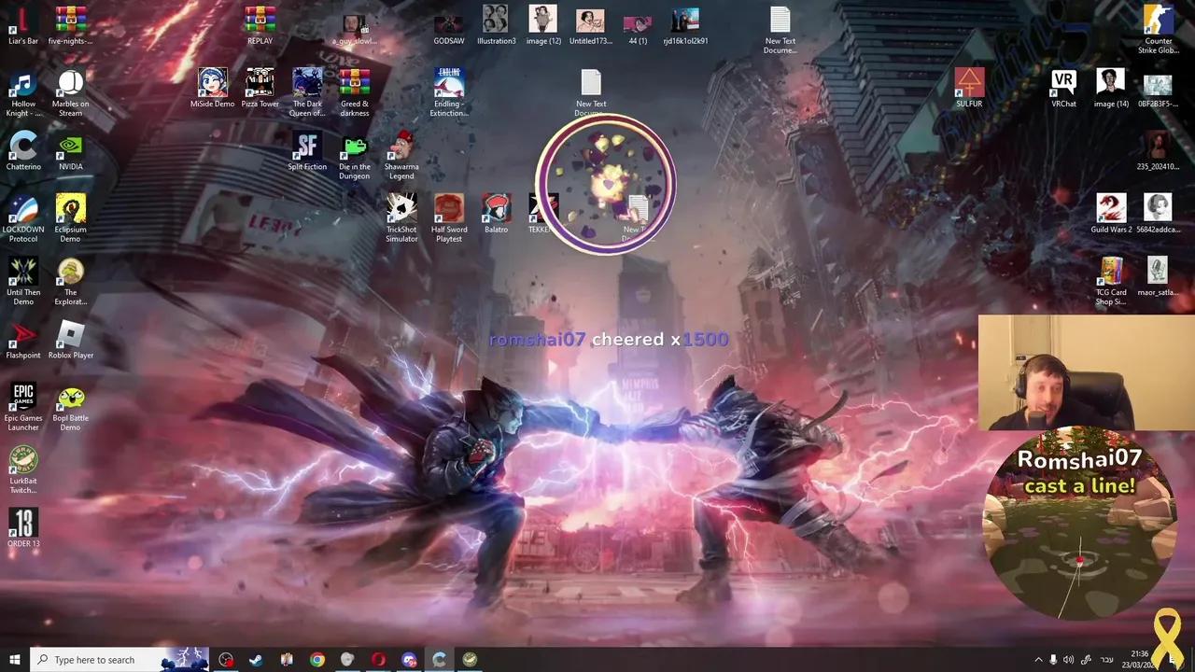Click the search input field
The width and height of the screenshot is (1195, 672).
103,659
